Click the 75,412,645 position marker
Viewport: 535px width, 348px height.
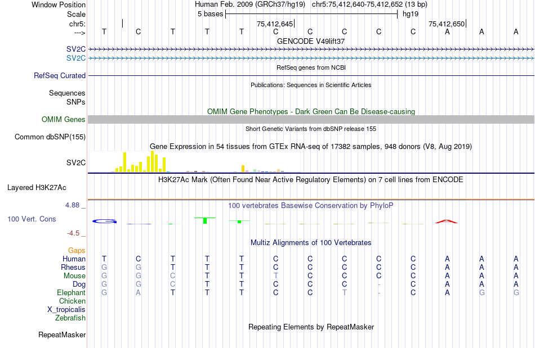pos(275,24)
